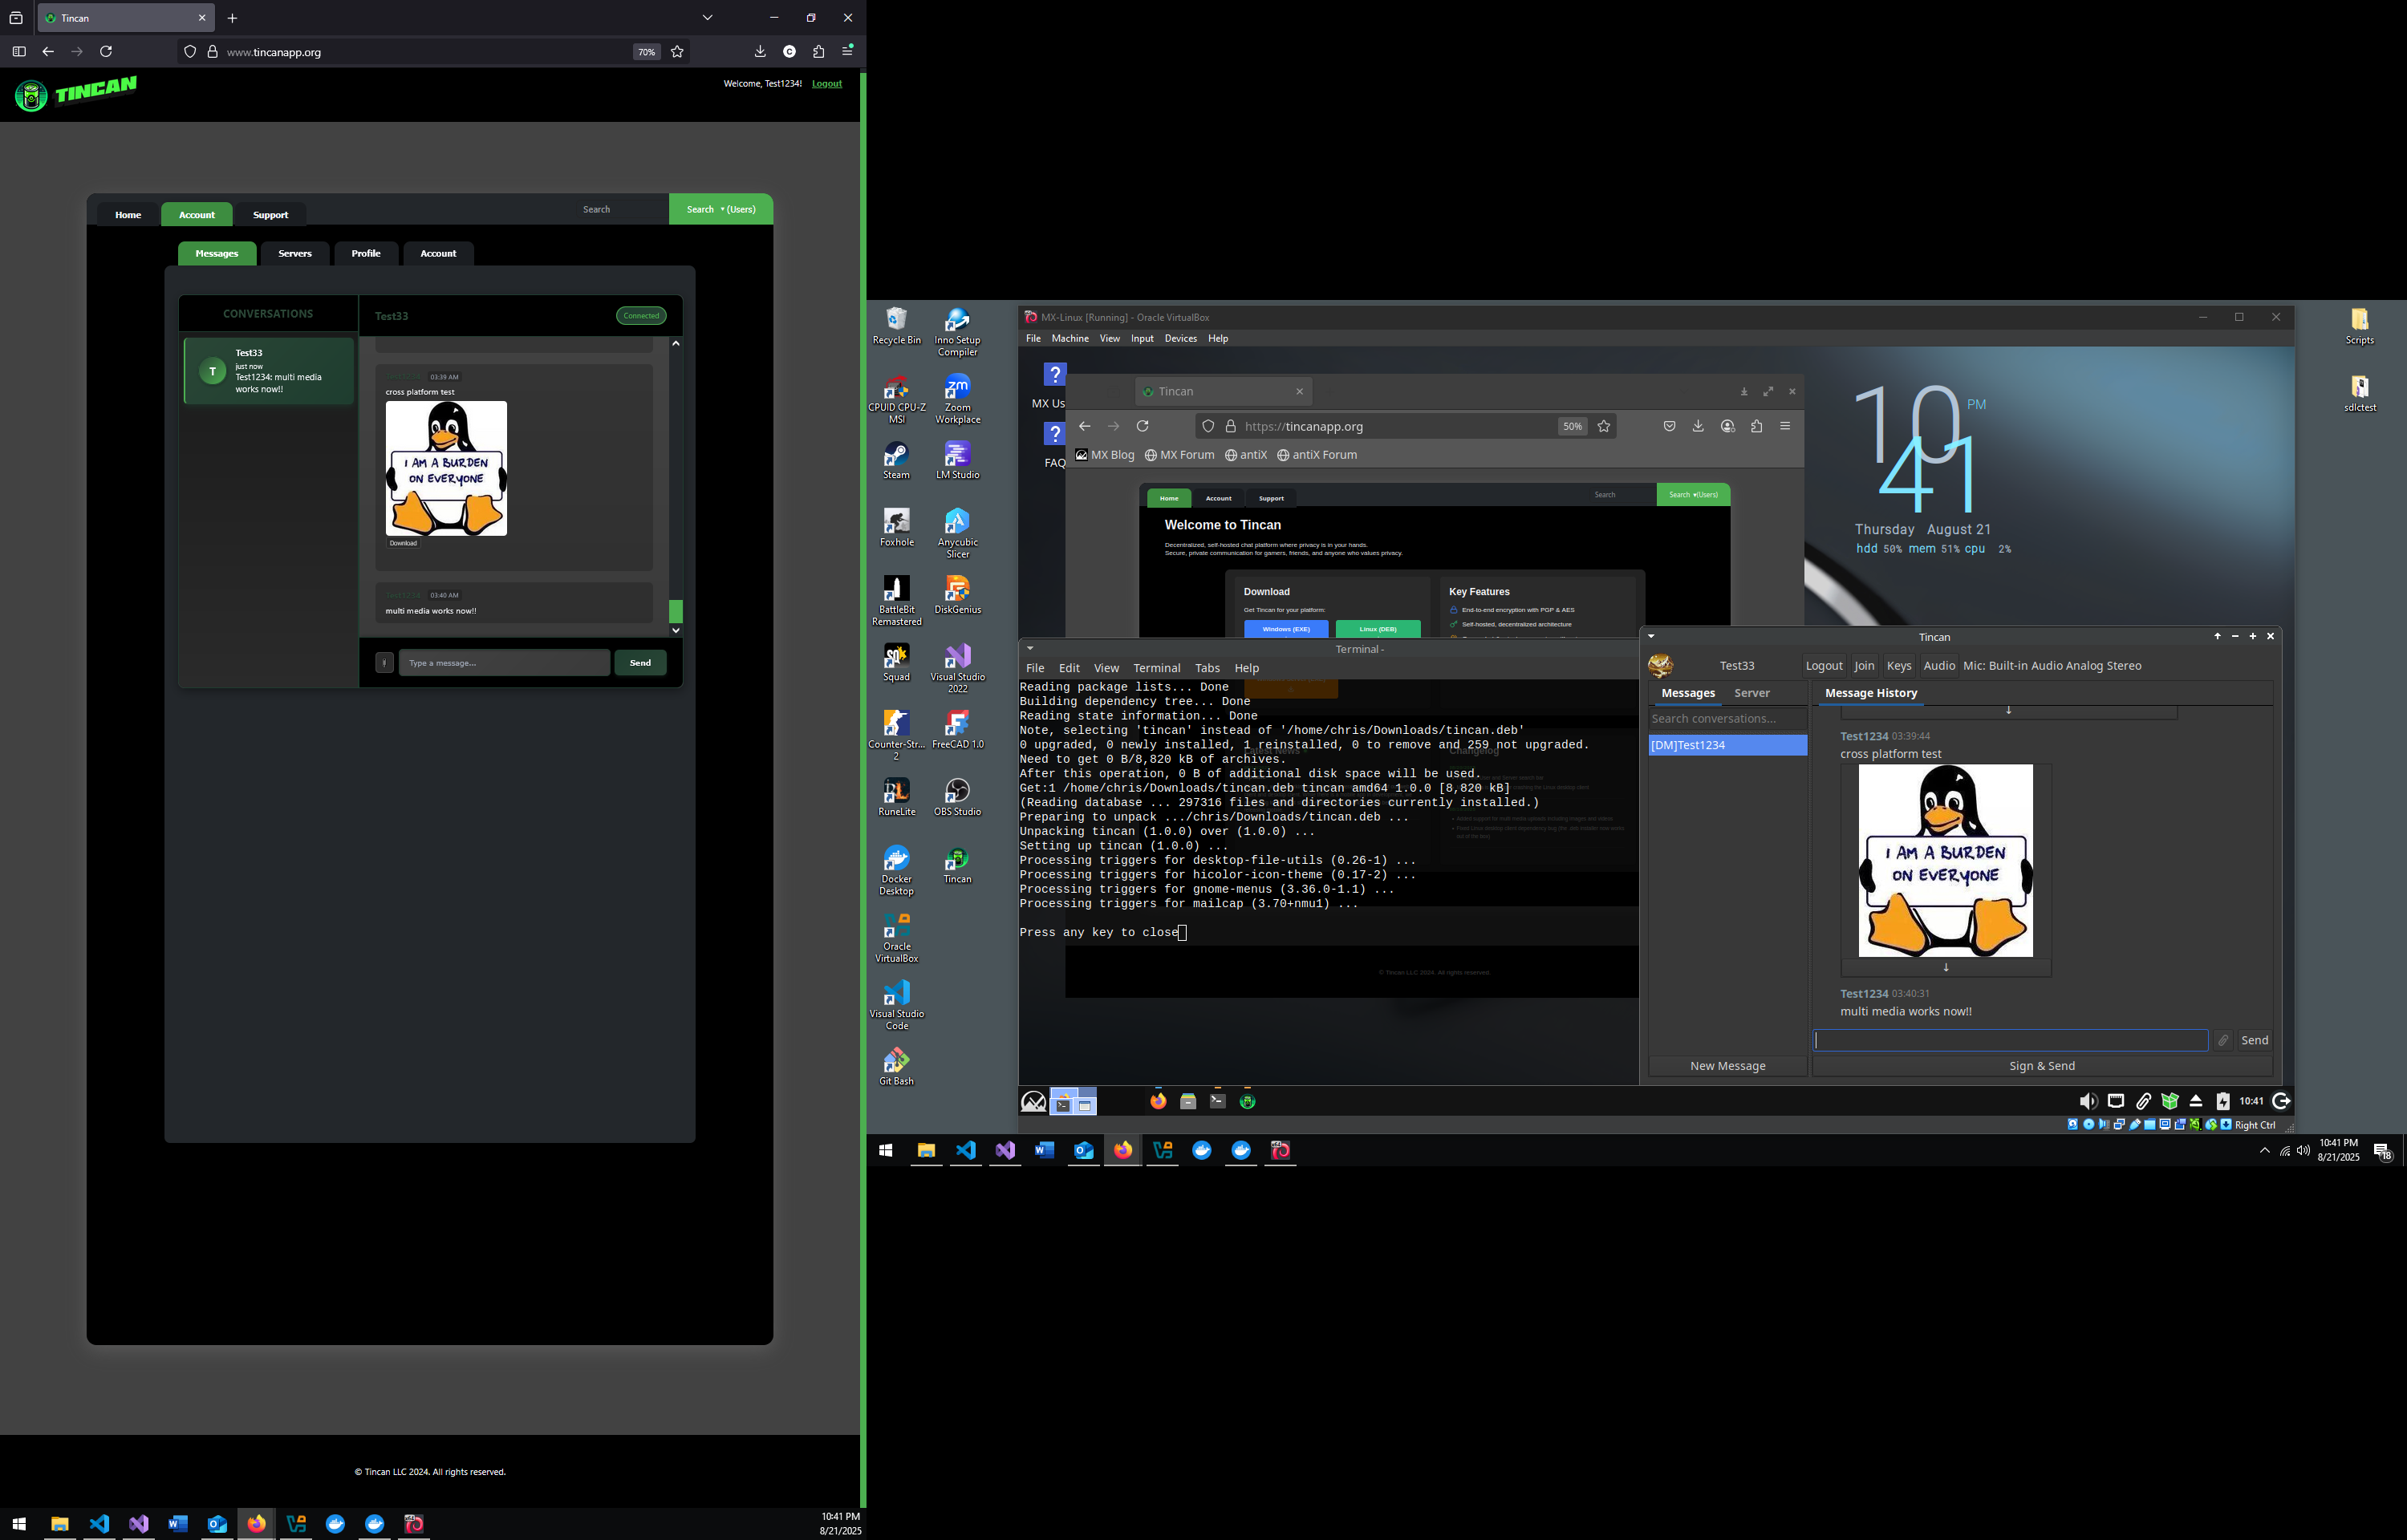Screen dimensions: 2407x1540
Task: Bookmark tincanapp.org with the star icon
Action: click(x=677, y=52)
